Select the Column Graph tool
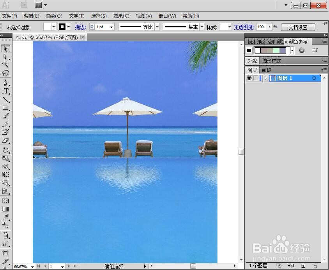Screen dimensions: 329x270 click(x=5, y=243)
